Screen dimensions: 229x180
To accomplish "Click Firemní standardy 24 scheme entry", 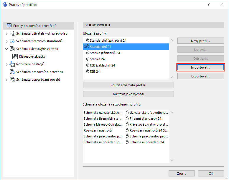I will pyautogui.click(x=146, y=118).
